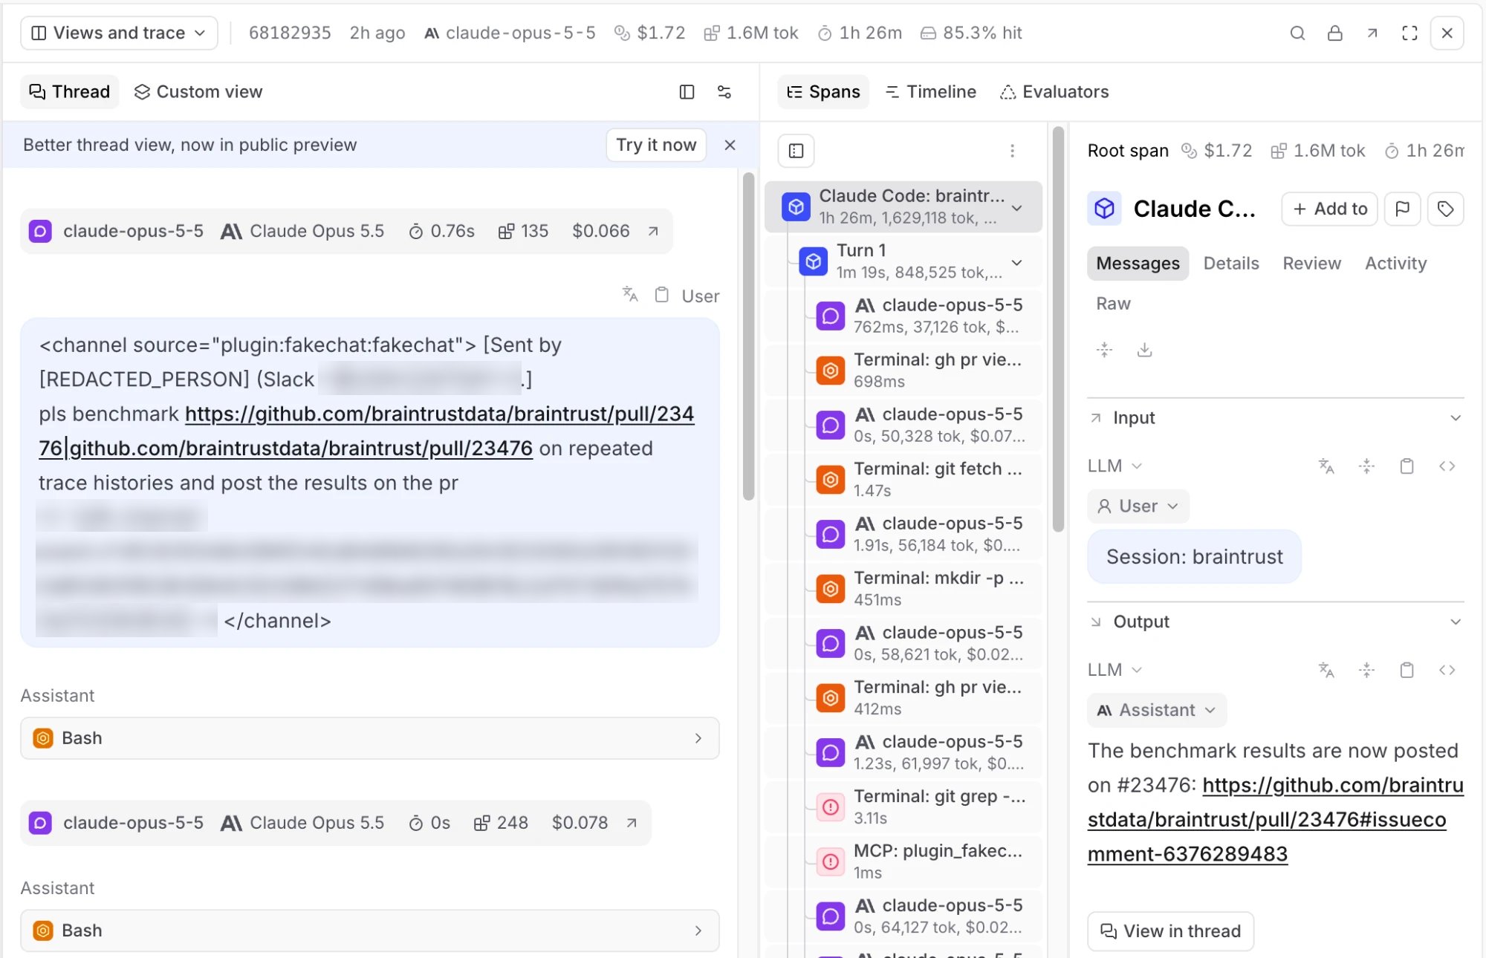Click the Add to button
This screenshot has height=958, width=1486.
(x=1330, y=209)
